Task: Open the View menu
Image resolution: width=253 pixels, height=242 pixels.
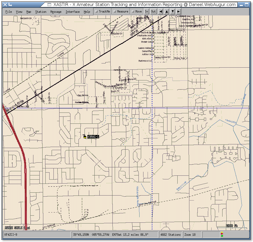Action: tap(19, 12)
